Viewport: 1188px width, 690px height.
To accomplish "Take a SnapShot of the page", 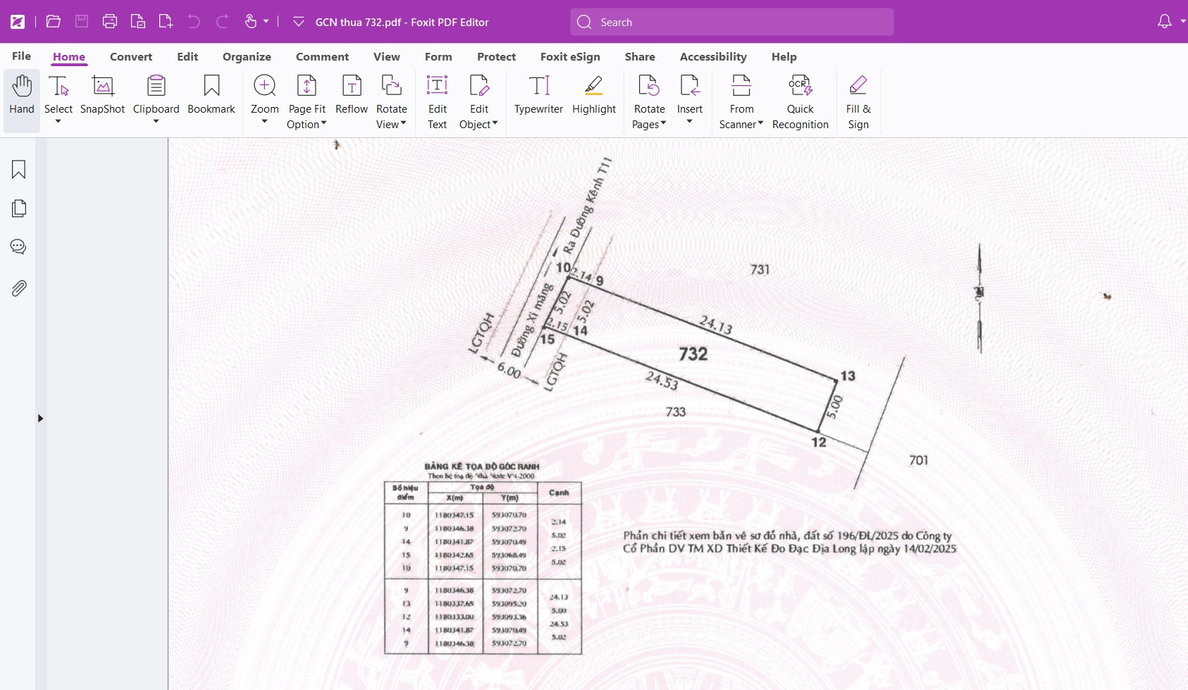I will (103, 95).
